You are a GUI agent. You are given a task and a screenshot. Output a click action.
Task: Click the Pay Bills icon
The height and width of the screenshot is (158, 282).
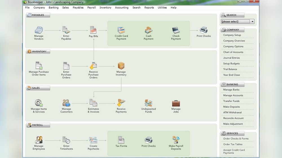93,30
